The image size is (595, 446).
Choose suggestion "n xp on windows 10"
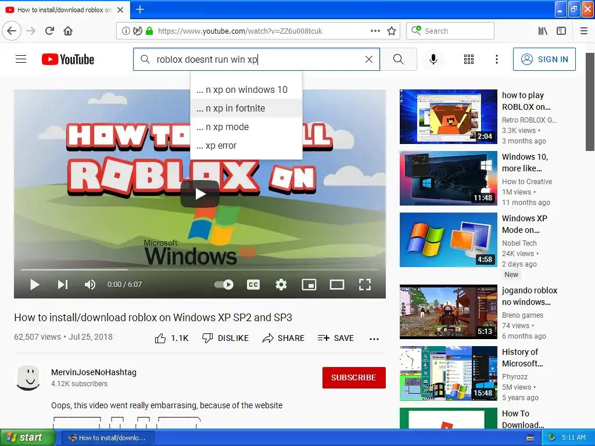click(x=246, y=90)
